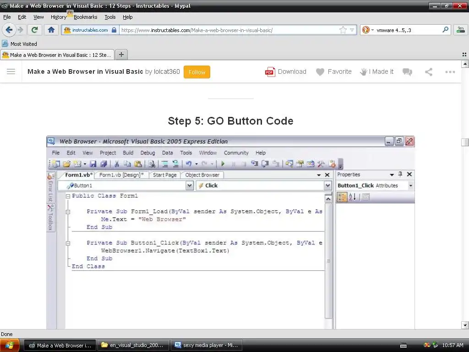469x352 pixels.
Task: Click the Alphabetical sort icon in the Properties panel screenshot
Action: tap(352, 197)
